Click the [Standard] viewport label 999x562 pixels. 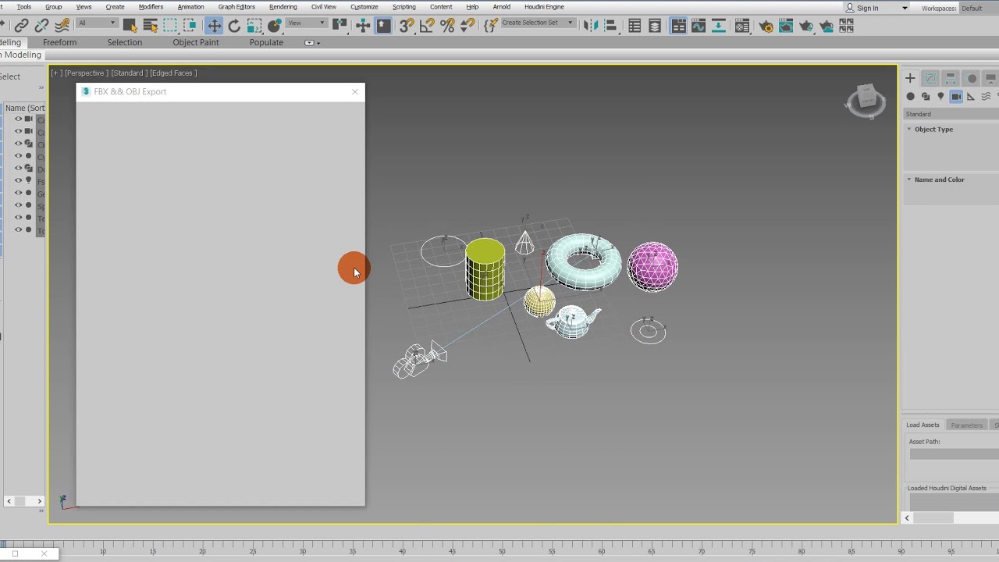pyautogui.click(x=129, y=73)
